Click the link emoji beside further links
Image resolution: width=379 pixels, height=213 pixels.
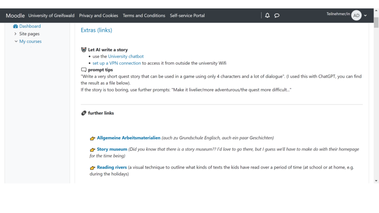84,113
